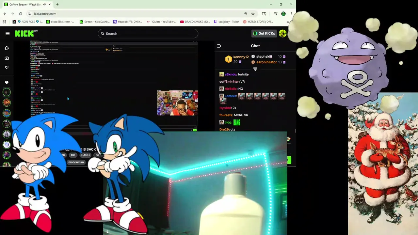Click chat username foursets

226,115
